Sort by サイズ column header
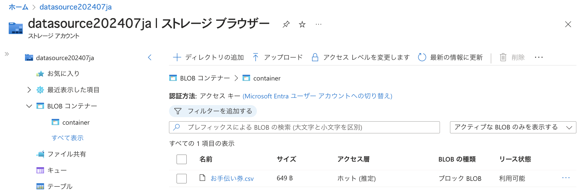Viewport: 580px width, 194px height. (286, 159)
